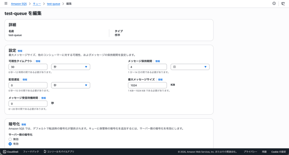289x155 pixels.
Task: Launch CloudShell from the footer bar
Action: (x=11, y=152)
